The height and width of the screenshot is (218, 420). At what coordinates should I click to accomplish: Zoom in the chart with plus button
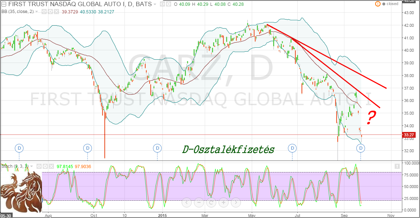223,202
